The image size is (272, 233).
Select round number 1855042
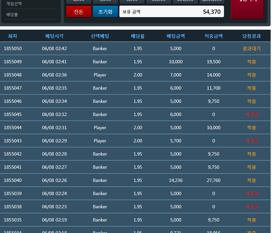[13, 154]
